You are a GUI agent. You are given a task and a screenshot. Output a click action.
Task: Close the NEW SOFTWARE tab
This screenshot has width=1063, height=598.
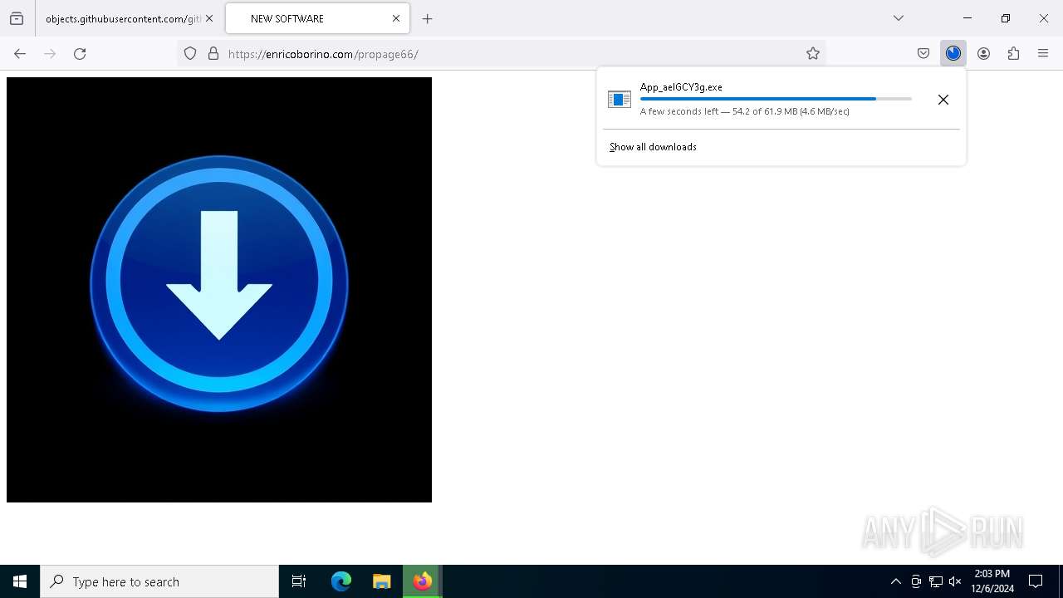coord(396,18)
